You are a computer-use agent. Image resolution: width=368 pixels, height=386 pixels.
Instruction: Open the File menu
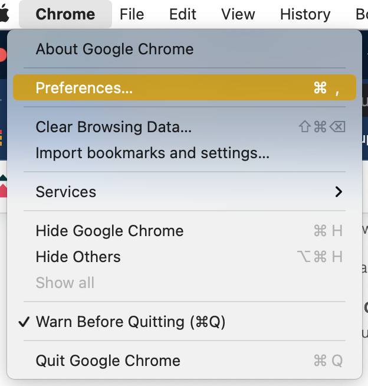coord(132,14)
